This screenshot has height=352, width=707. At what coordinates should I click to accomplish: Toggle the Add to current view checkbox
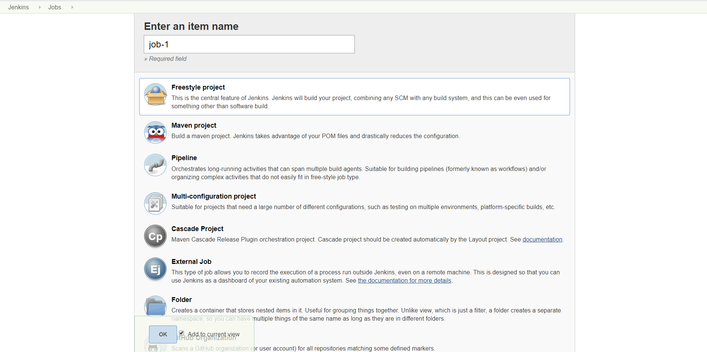tap(182, 333)
